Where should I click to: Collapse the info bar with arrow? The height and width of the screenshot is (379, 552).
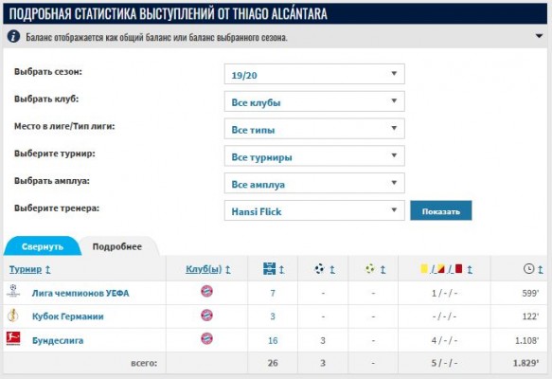click(539, 36)
